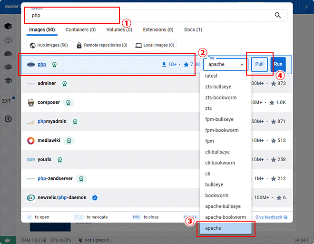Click official image badge next to adminer
The width and height of the screenshot is (314, 244).
[x=65, y=83]
